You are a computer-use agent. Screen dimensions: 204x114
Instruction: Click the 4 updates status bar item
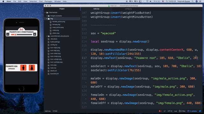click(x=192, y=111)
